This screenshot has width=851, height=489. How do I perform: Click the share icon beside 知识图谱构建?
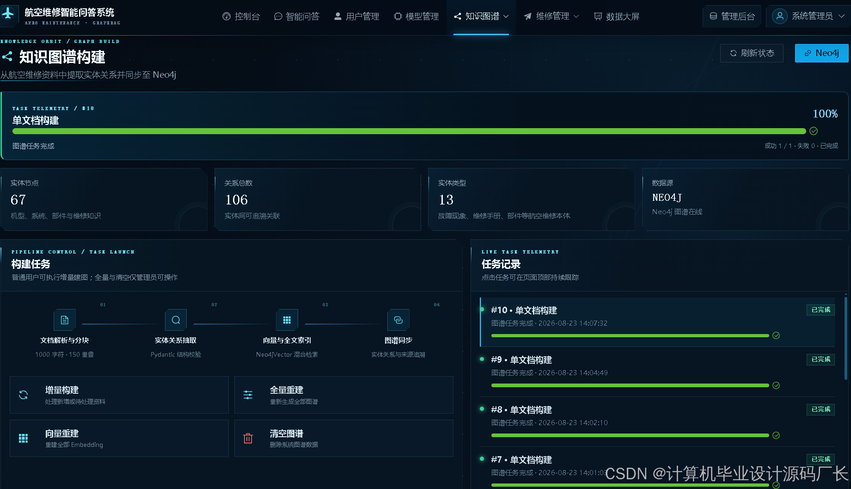[7, 57]
